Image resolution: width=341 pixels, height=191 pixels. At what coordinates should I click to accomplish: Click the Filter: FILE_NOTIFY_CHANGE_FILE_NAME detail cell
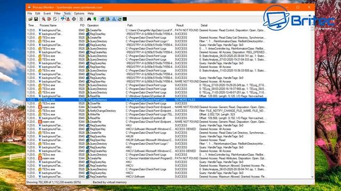232,111
